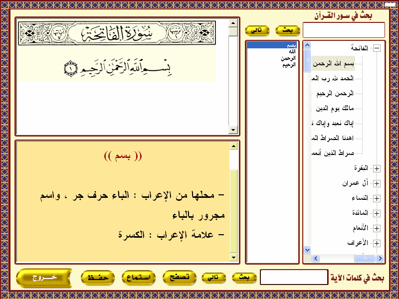
Task: Click the explanation line علامة الإعراب : الكسرة
Action: [171, 235]
